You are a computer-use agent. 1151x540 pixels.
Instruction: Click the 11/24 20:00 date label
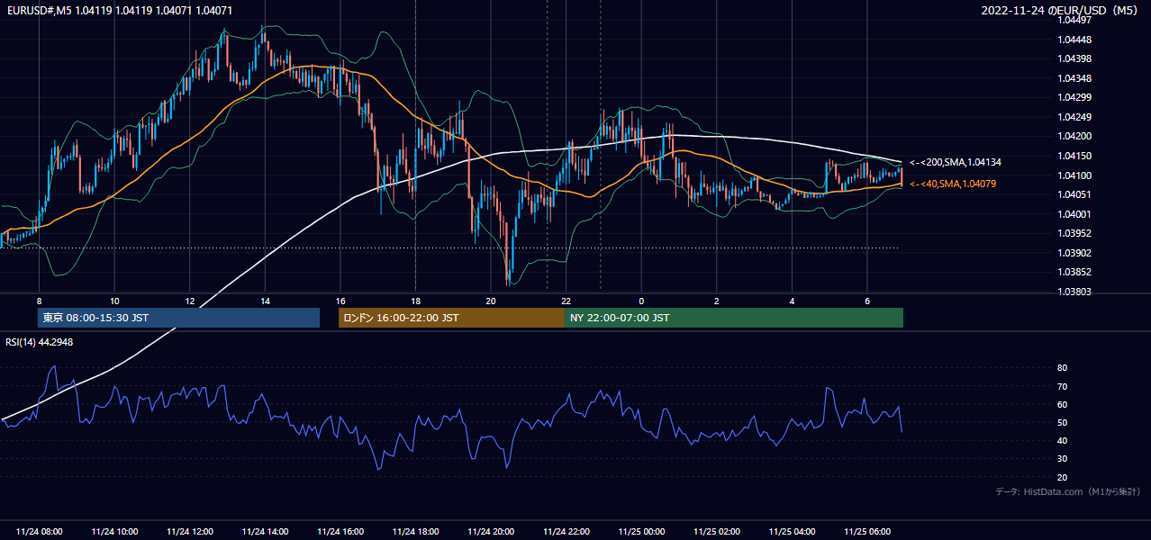tap(491, 532)
